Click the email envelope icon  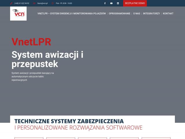click(34, 3)
